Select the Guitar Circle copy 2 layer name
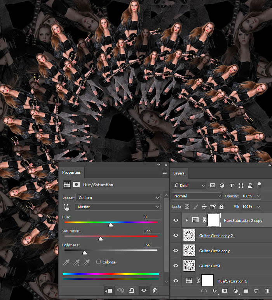The height and width of the screenshot is (300, 272). [x=216, y=236]
